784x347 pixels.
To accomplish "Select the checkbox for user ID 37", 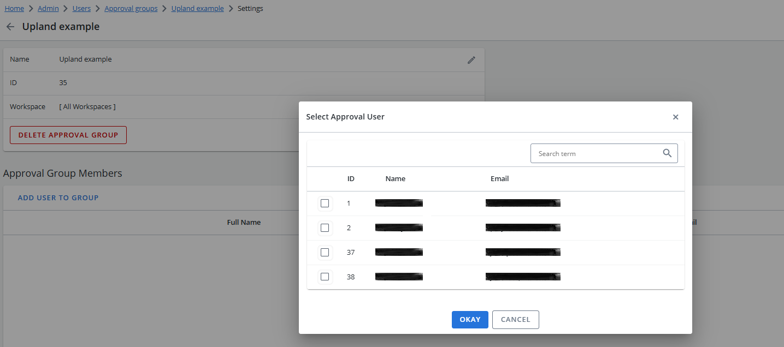I will click(x=325, y=253).
